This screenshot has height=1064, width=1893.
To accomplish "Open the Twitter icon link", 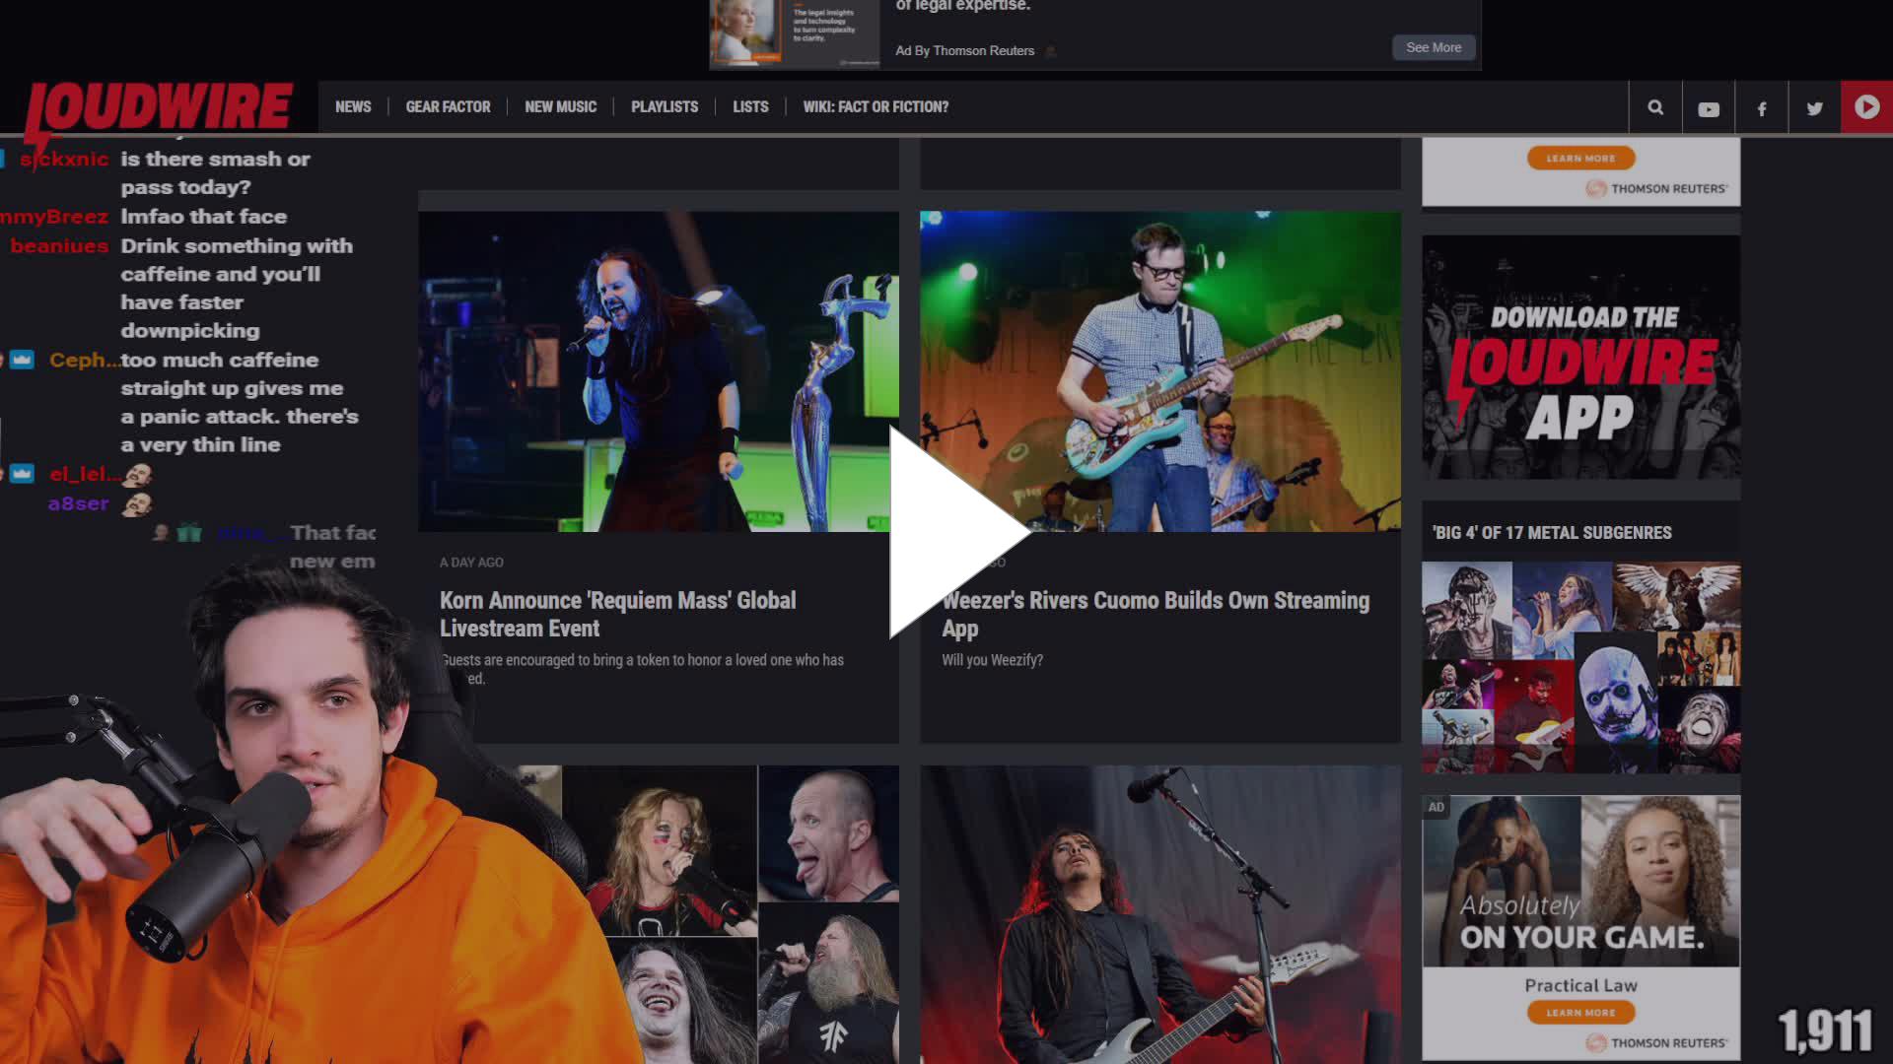I will (1814, 108).
